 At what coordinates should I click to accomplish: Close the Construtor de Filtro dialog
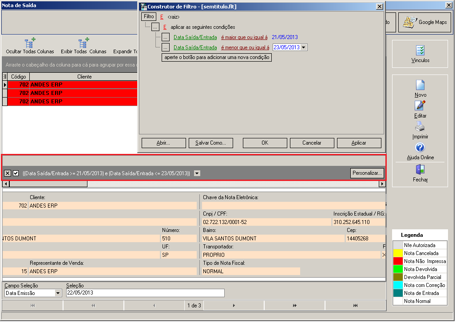click(380, 6)
